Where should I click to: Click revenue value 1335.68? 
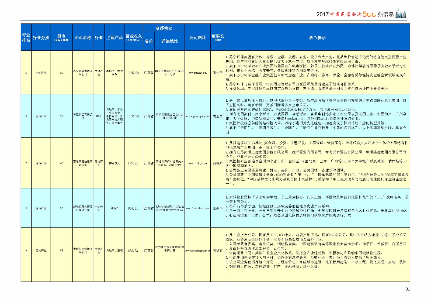point(133,73)
